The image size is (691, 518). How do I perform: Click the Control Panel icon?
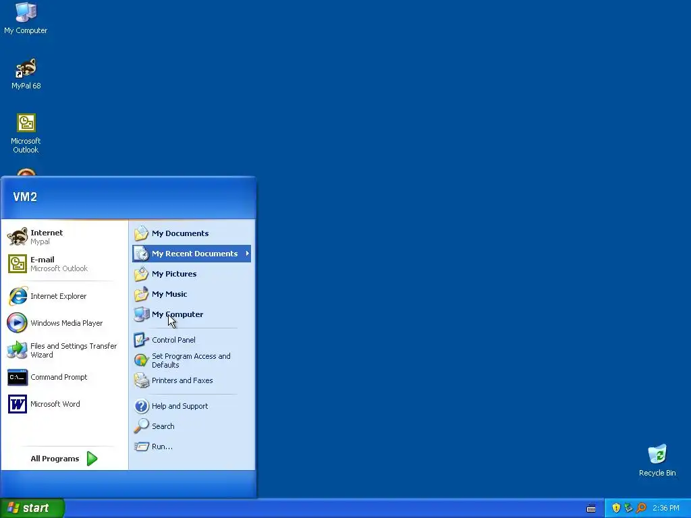(x=142, y=340)
